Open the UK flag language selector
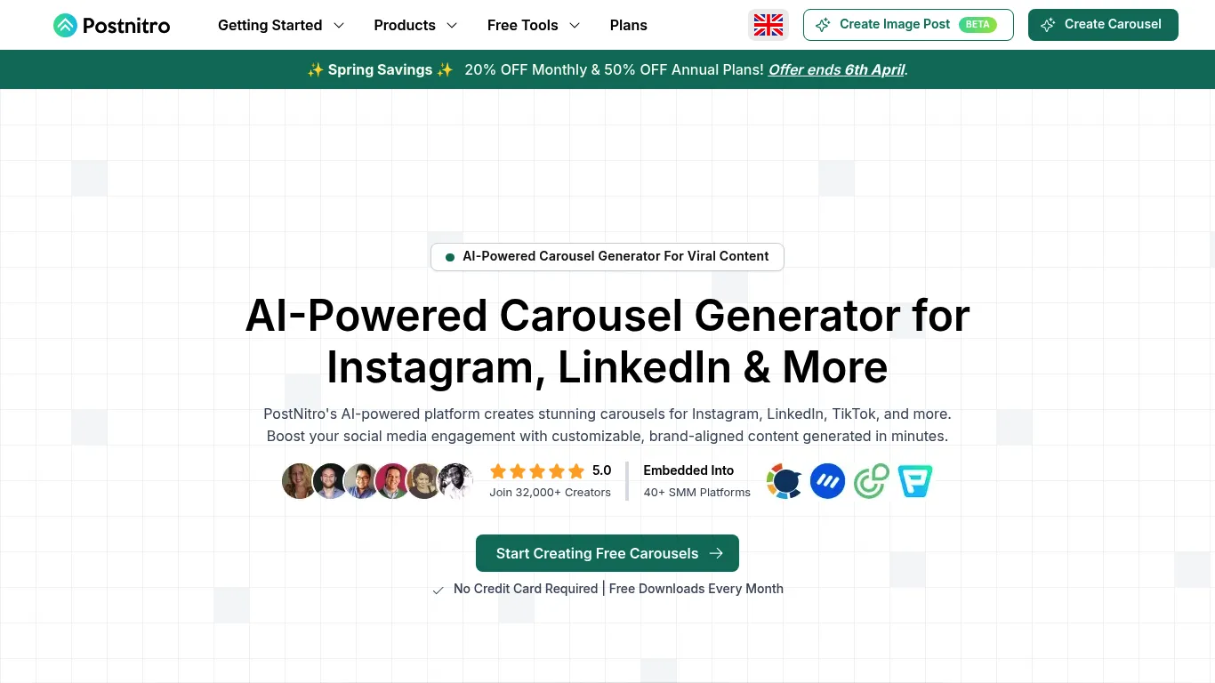Image resolution: width=1215 pixels, height=683 pixels. (768, 25)
